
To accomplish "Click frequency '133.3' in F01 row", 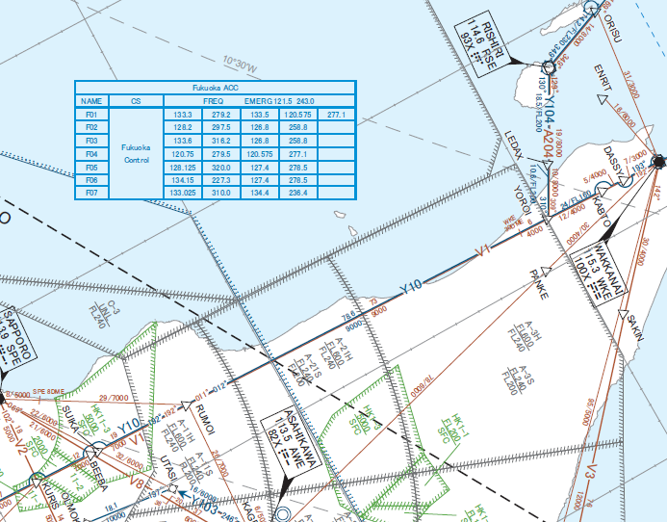I will pyautogui.click(x=183, y=115).
